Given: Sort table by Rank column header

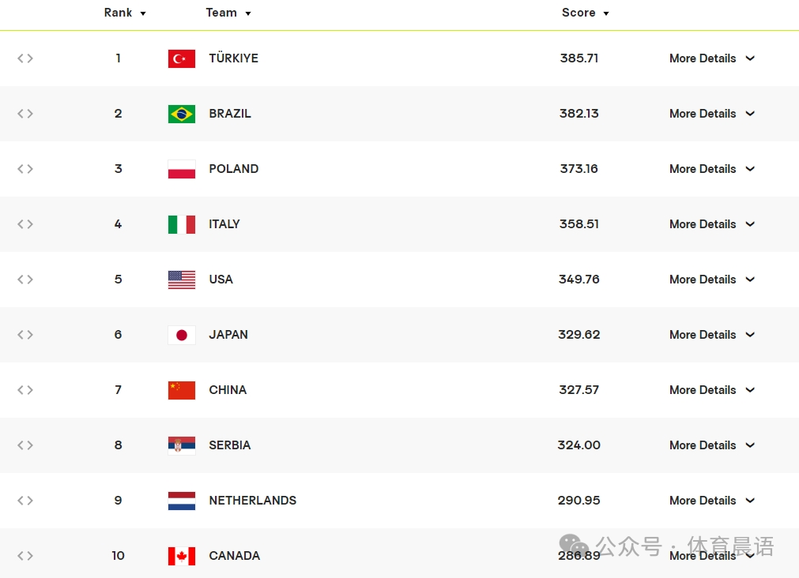Looking at the screenshot, I should click(x=125, y=13).
